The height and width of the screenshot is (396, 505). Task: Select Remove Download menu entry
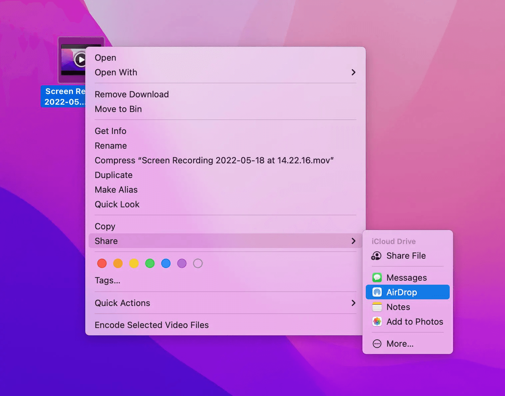(x=226, y=94)
